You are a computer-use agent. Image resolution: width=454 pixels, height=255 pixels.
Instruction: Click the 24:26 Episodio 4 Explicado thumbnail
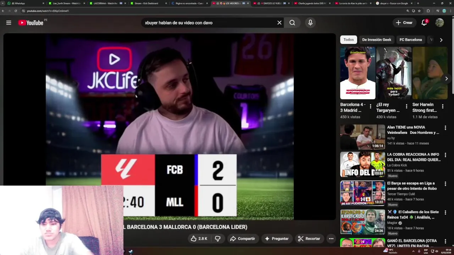[x=362, y=222]
